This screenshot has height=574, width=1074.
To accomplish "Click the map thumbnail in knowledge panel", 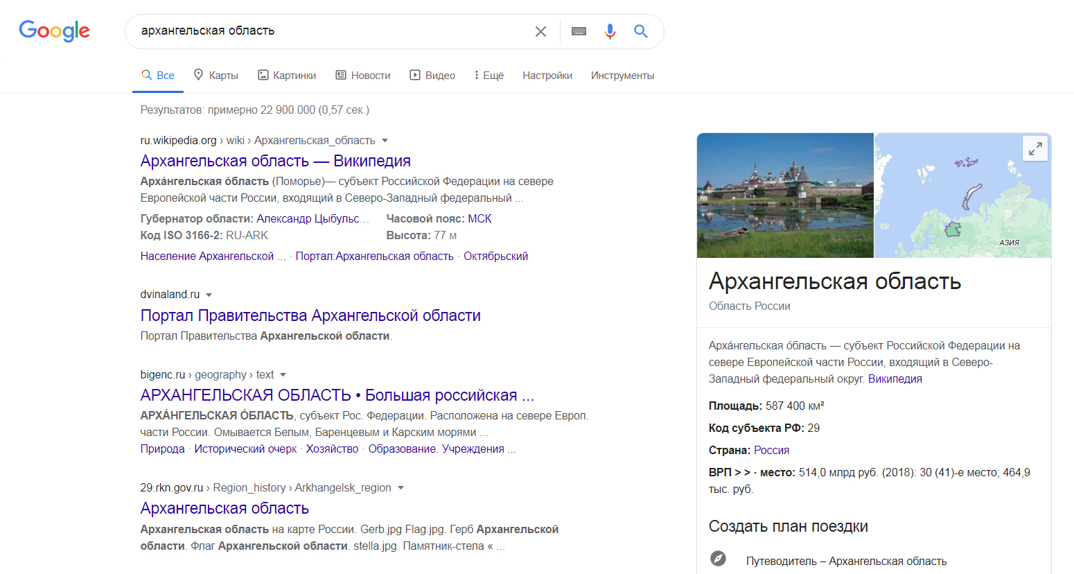I will pos(962,195).
